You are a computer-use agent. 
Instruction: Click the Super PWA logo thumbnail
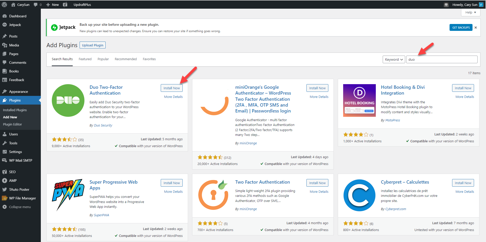(68, 195)
